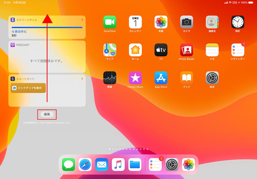Open the PODCAST widget header
Screen dimensions: 257x179
click(20, 45)
